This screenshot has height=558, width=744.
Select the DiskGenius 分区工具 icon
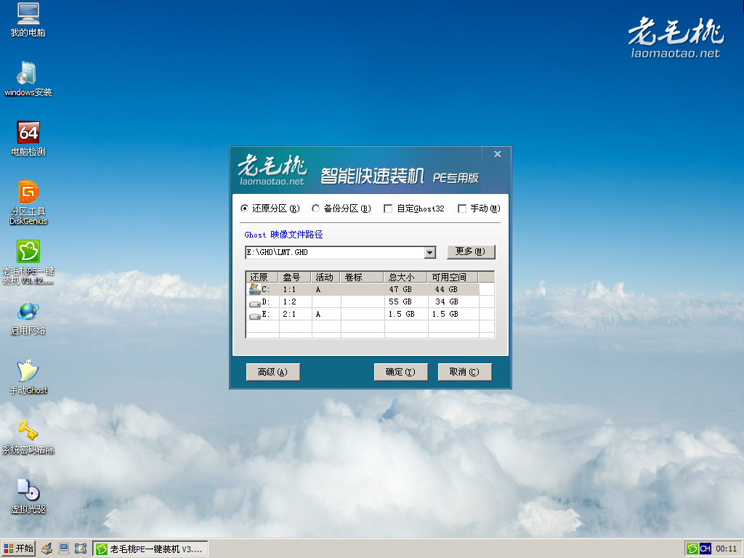coord(28,203)
